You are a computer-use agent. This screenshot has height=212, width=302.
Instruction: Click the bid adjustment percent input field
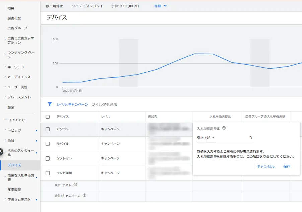[235, 138]
